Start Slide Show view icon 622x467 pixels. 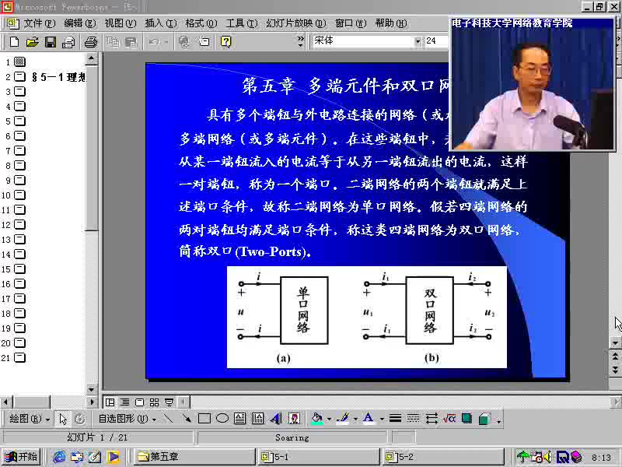(x=169, y=402)
